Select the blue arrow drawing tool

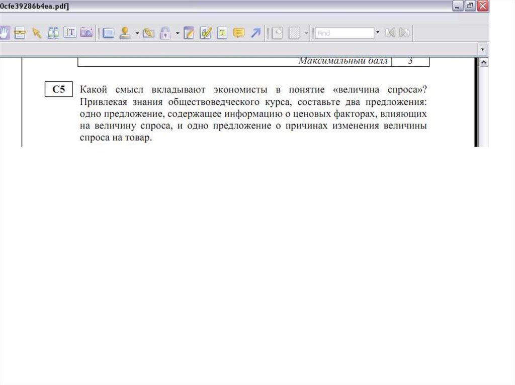pyautogui.click(x=255, y=33)
